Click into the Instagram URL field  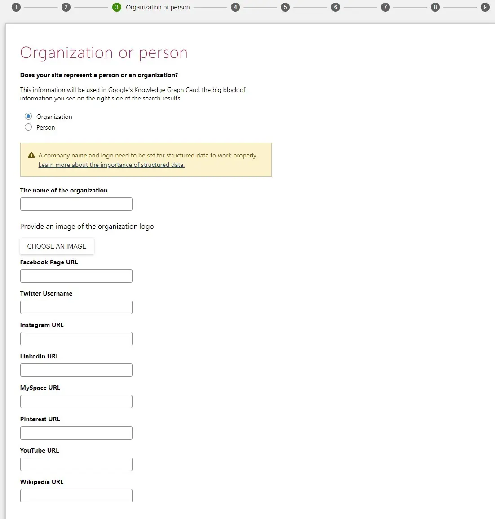click(76, 339)
